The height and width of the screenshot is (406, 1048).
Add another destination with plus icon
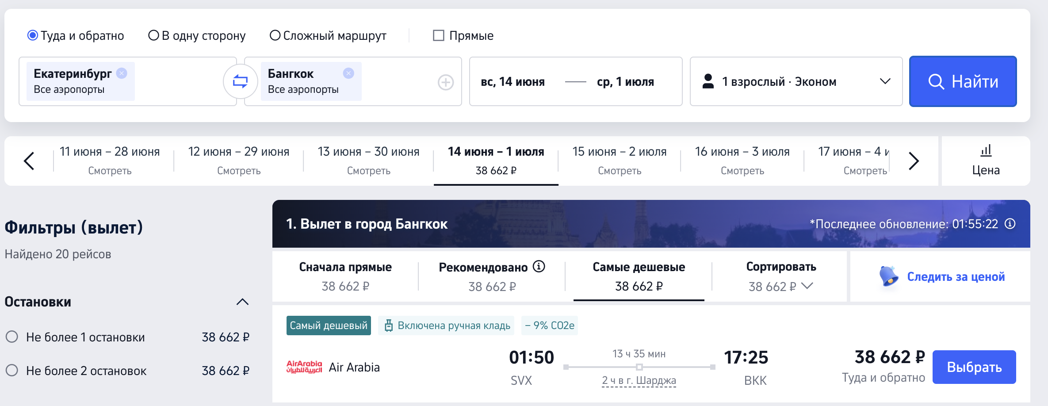click(445, 82)
